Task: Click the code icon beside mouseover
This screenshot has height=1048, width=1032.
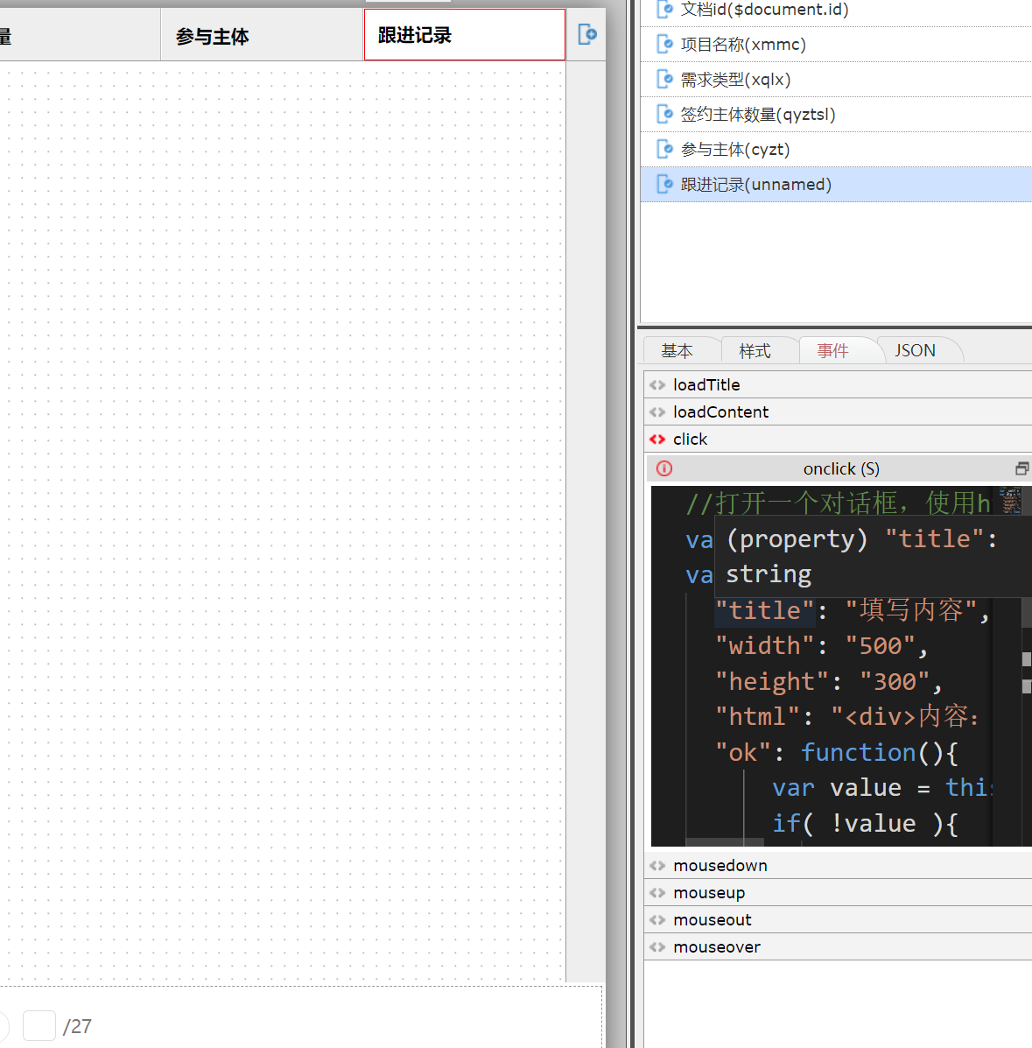Action: click(x=657, y=947)
